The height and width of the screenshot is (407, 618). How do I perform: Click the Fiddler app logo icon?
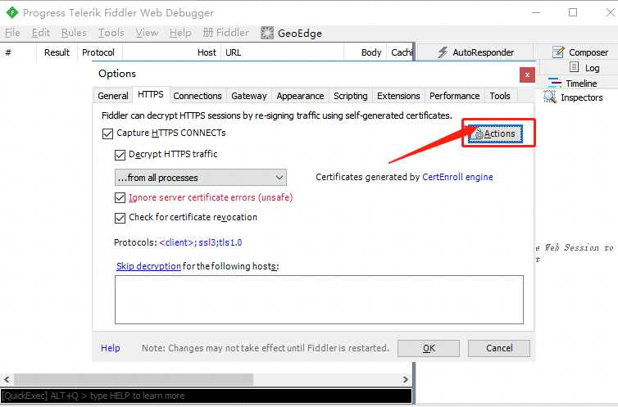click(12, 13)
